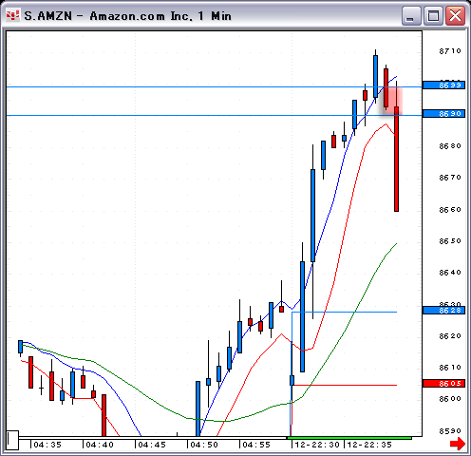Click the 04:50 time axis label
This screenshot has height=456, width=471.
click(204, 445)
